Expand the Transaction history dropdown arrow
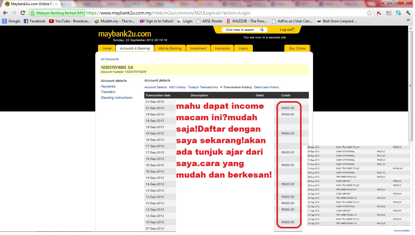This screenshot has width=415, height=235. pyautogui.click(x=221, y=87)
